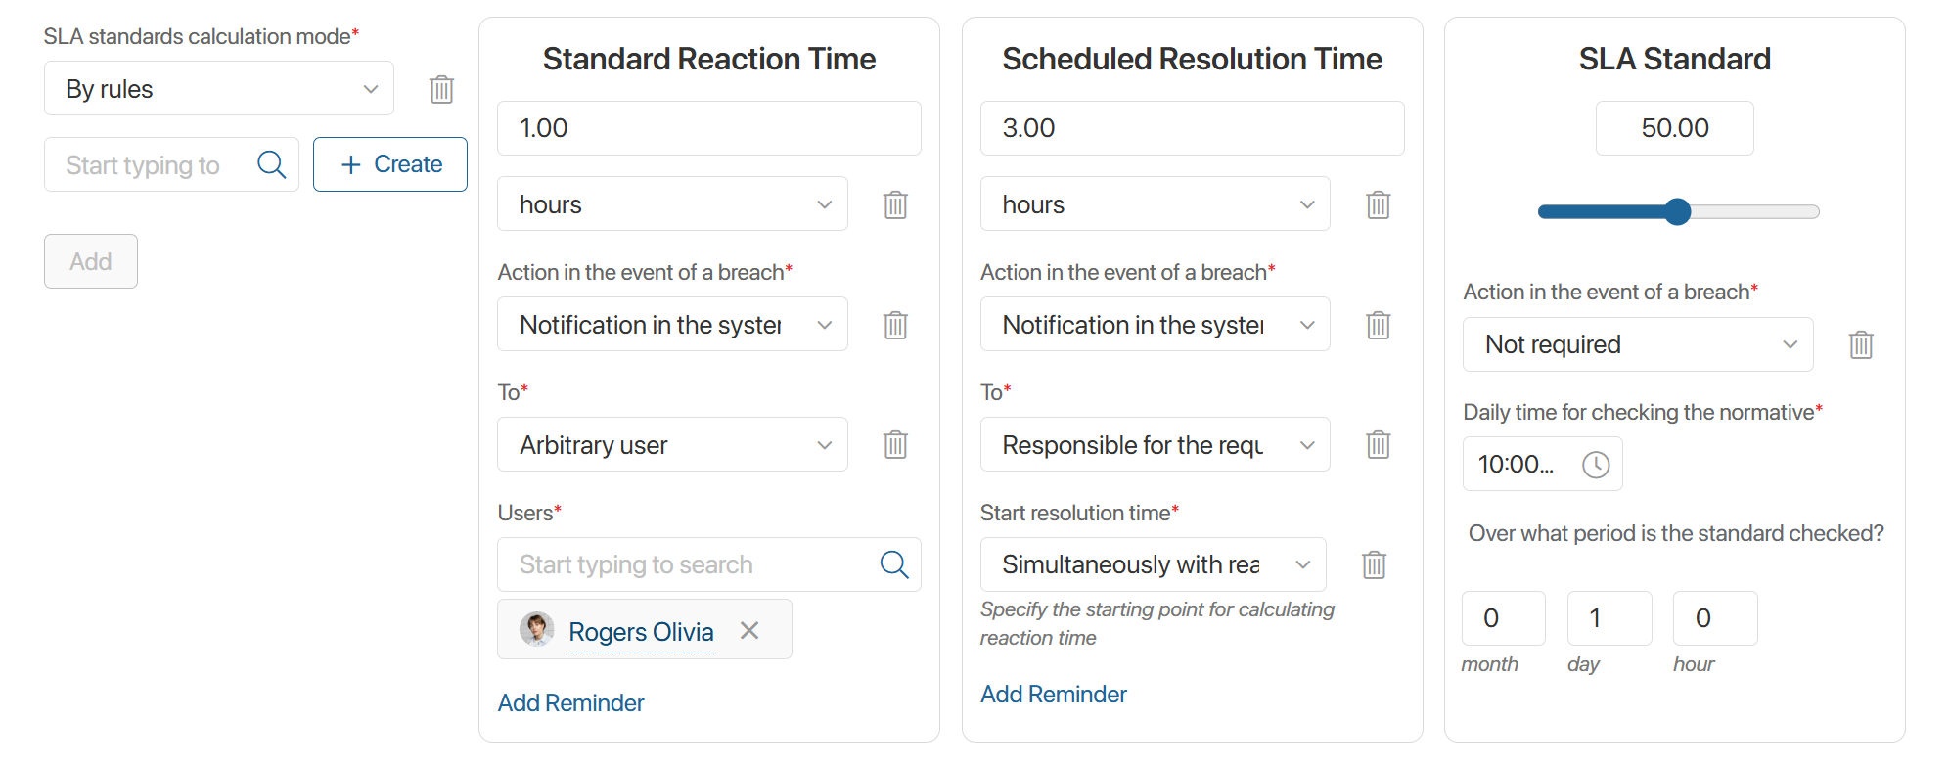This screenshot has height=766, width=1949.
Task: Open the By rules calculation mode dropdown
Action: point(219,89)
